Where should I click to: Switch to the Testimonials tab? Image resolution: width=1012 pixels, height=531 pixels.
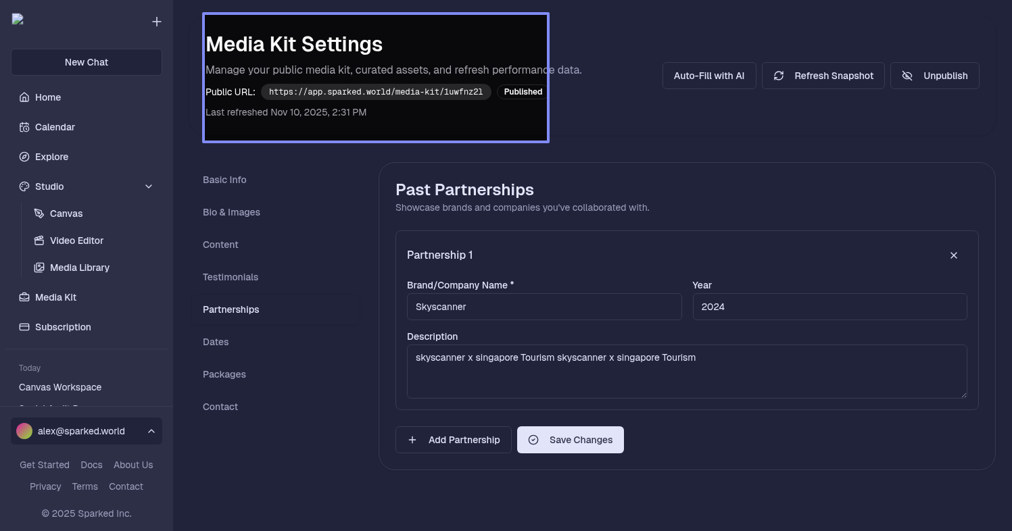click(231, 277)
